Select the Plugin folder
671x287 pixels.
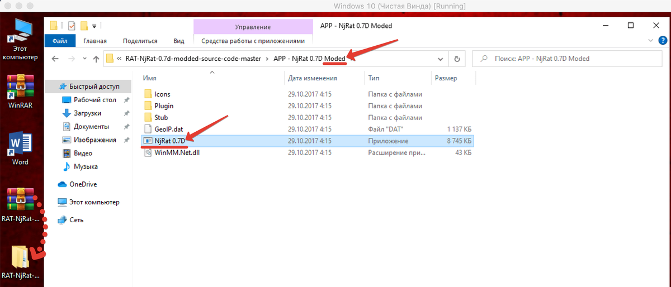pyautogui.click(x=163, y=106)
